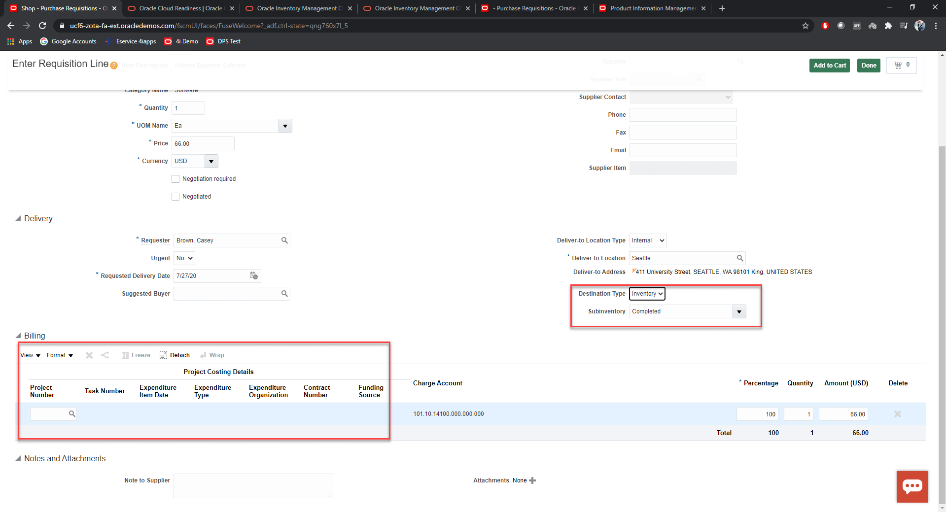The height and width of the screenshot is (512, 946).
Task: Open the Requested Delivery Date calendar picker
Action: 253,275
